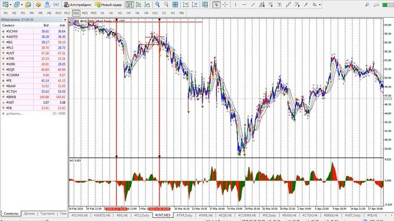The image size is (394, 221).
Task: Select the #LNT row in market watch
Action: 34,53
